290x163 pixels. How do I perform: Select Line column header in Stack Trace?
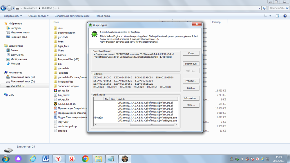(113, 99)
